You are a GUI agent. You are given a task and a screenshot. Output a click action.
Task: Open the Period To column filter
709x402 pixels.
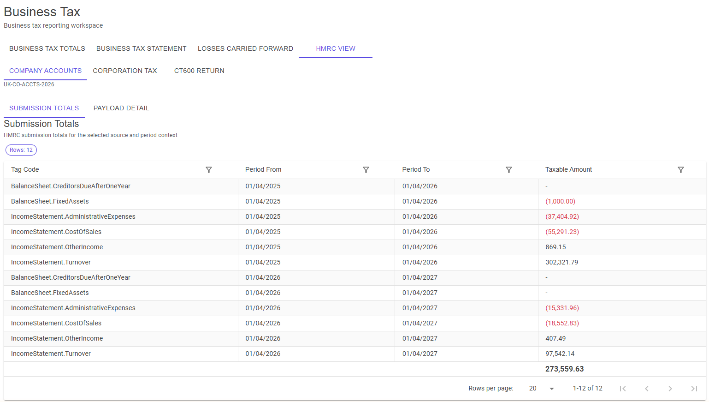[x=509, y=170]
